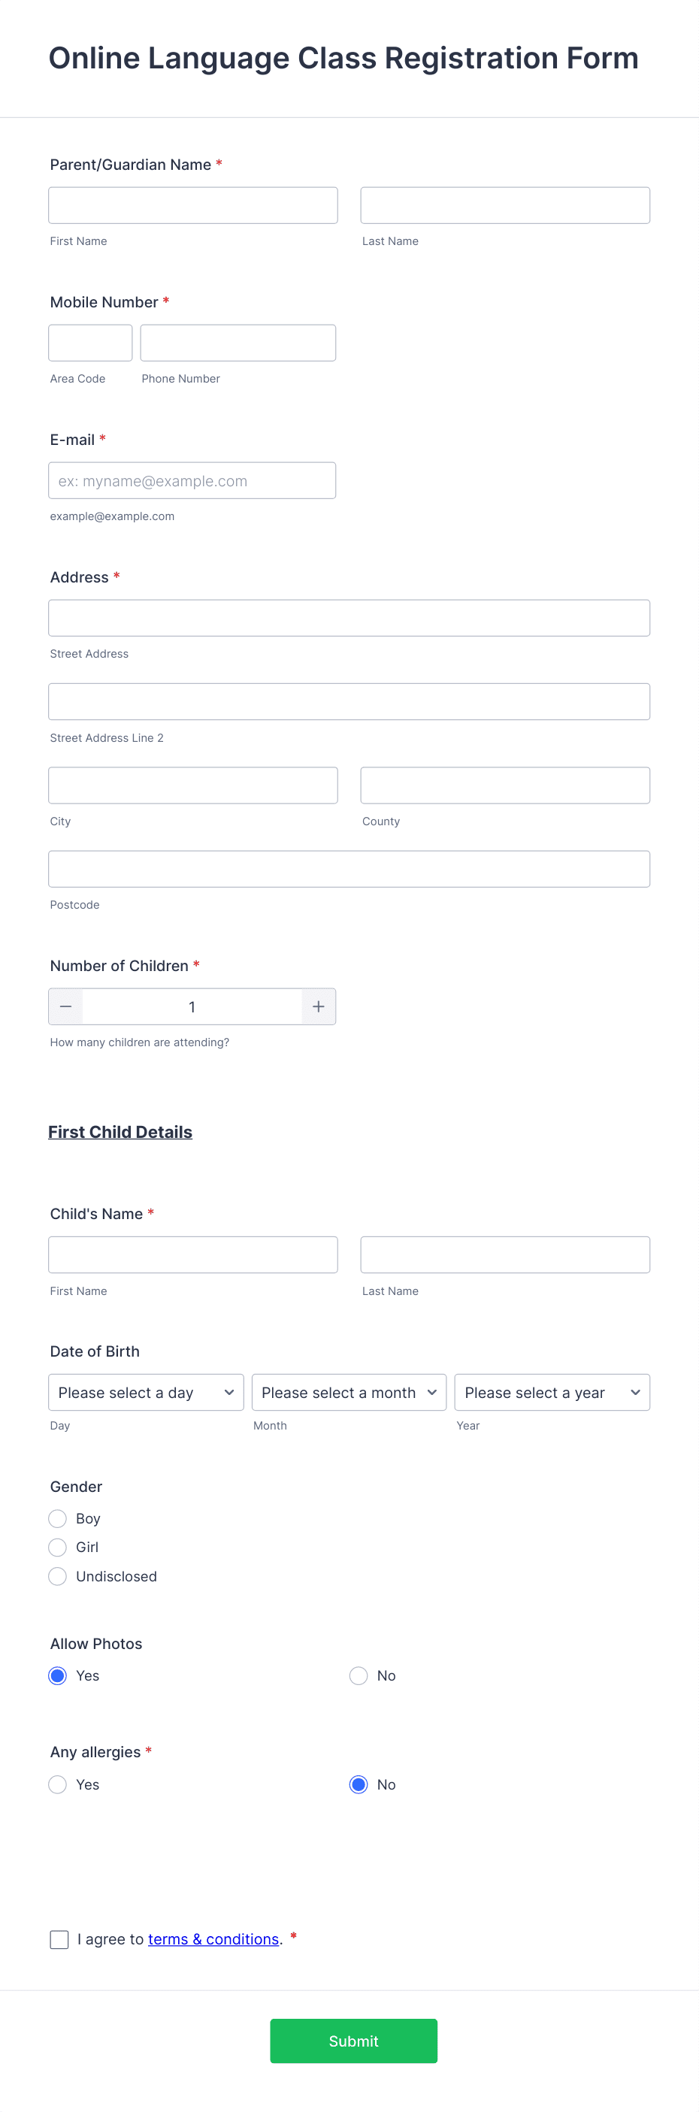Image resolution: width=699 pixels, height=2112 pixels.
Task: Click the Postcode input field
Action: (348, 868)
